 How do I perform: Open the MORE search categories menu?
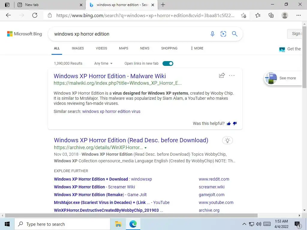click(x=197, y=48)
